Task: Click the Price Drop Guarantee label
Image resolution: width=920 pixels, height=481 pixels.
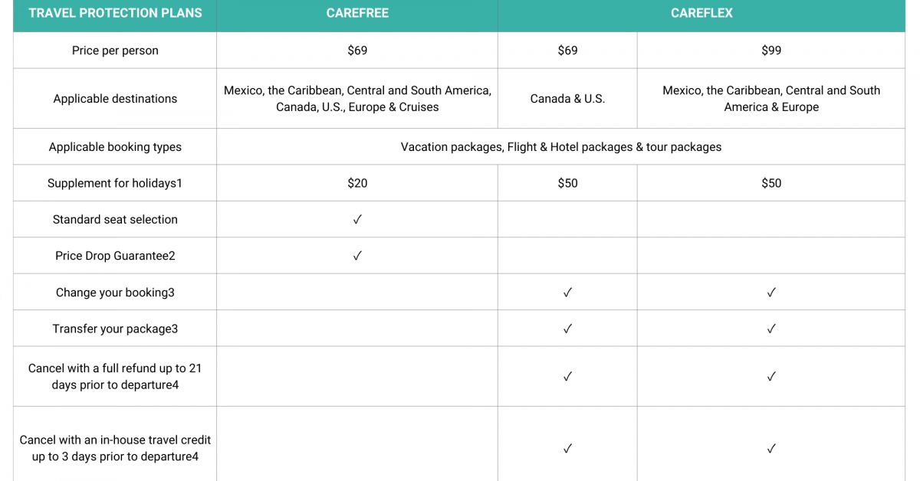Action: point(115,256)
